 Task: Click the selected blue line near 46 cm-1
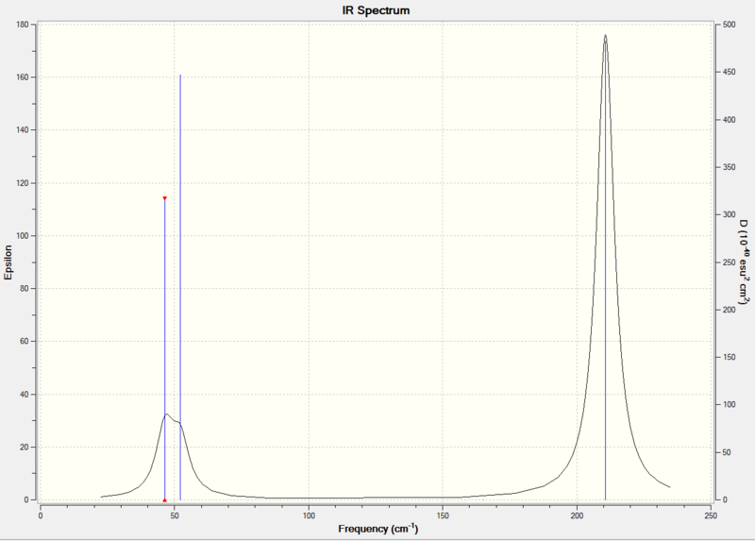pos(164,349)
